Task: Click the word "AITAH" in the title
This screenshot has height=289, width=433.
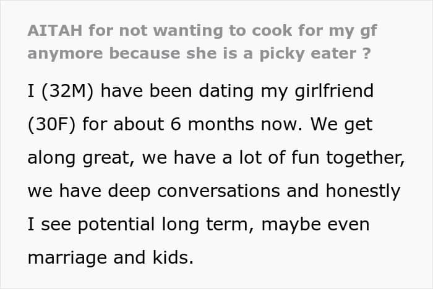Action: [55, 30]
